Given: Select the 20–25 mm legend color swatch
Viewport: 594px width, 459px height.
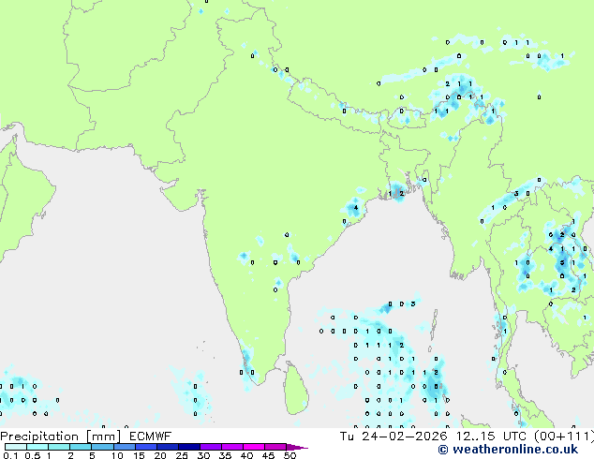Looking at the screenshot, I should [x=168, y=447].
